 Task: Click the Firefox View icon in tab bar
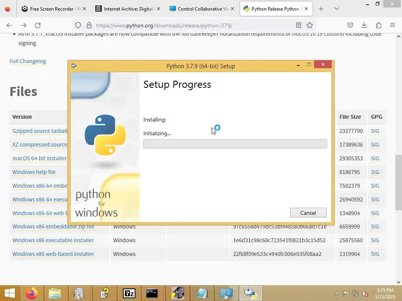(8, 9)
